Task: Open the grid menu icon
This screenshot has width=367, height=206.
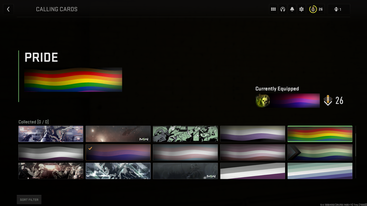Action: click(273, 9)
